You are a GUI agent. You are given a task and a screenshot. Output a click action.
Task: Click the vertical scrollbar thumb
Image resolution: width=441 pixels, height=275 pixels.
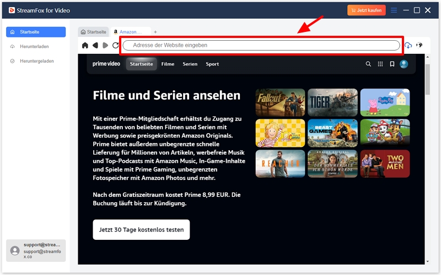point(428,79)
